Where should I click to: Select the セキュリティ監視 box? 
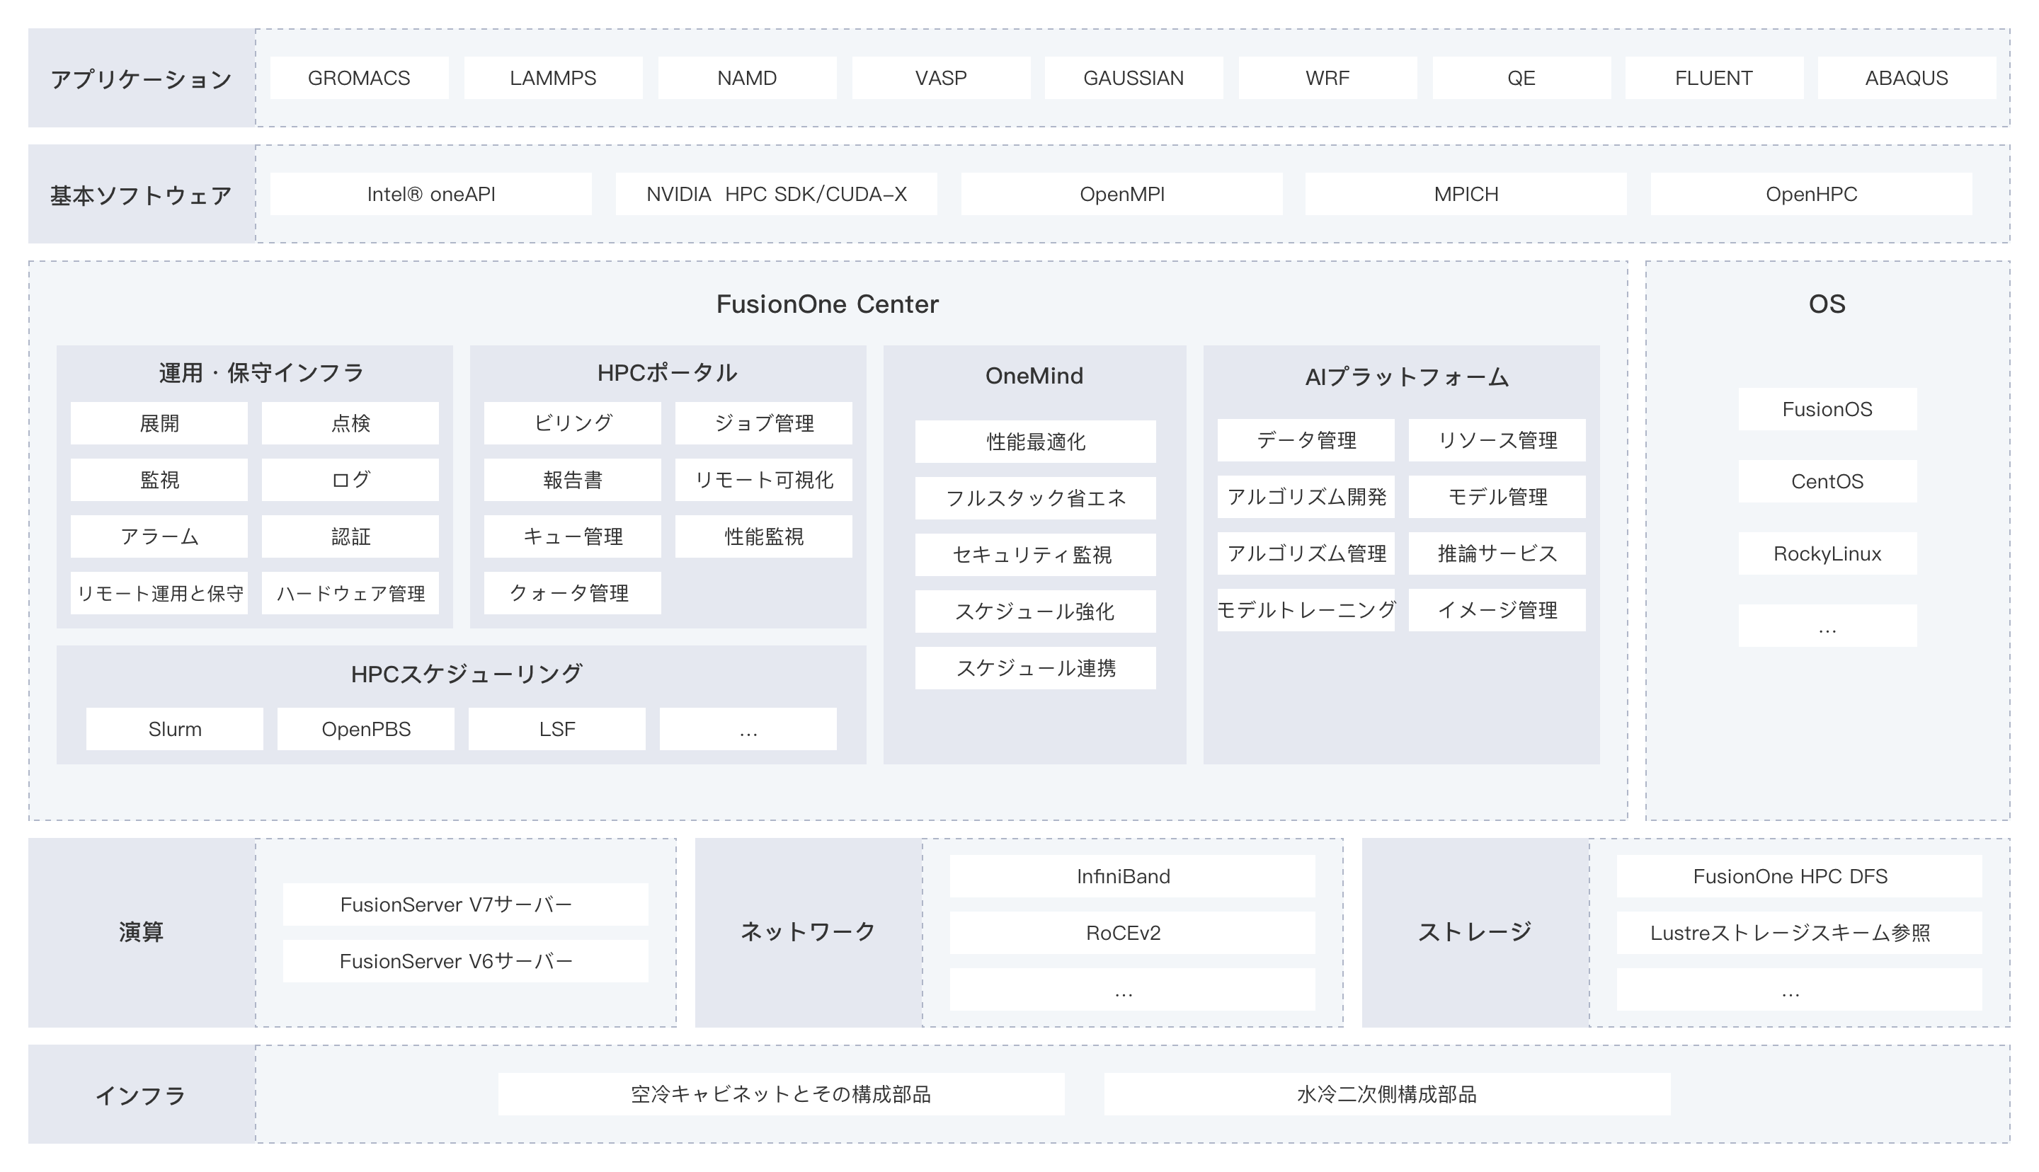1035,555
